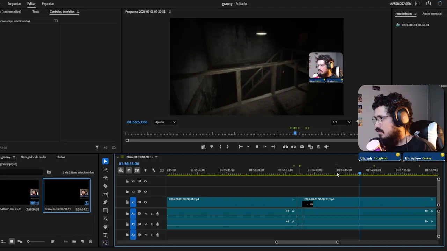Click comparison view icon in Program monitor
This screenshot has width=447, height=251.
310,147
